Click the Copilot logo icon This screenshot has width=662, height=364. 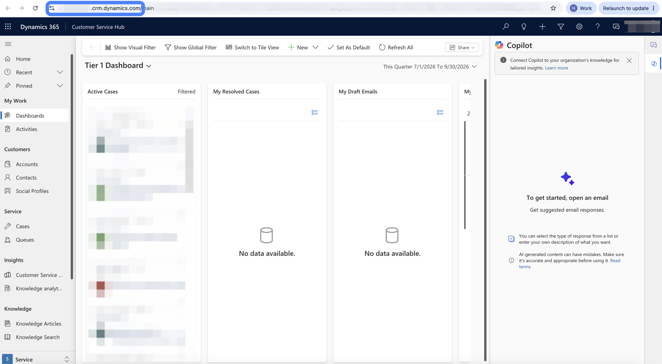[x=499, y=45]
